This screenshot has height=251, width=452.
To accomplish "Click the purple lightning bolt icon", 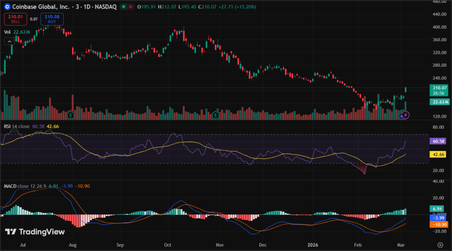I will tap(406, 115).
